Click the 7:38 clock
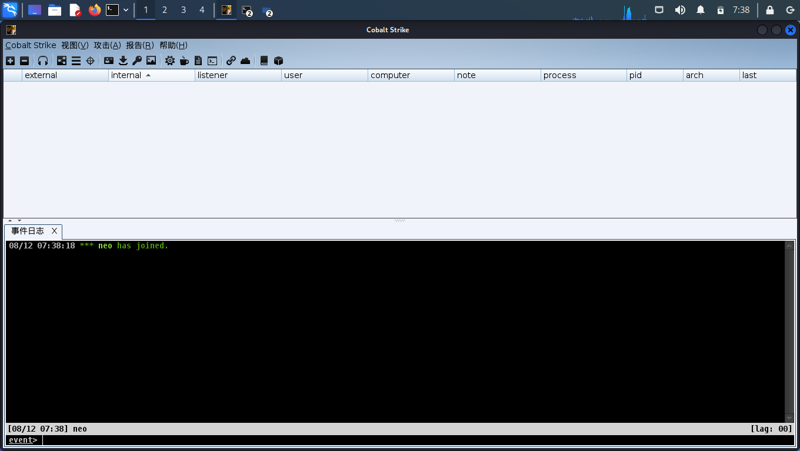This screenshot has width=800, height=451. [741, 10]
